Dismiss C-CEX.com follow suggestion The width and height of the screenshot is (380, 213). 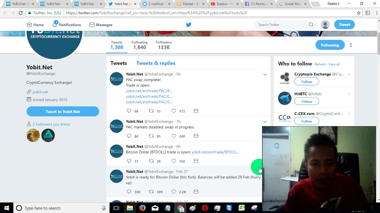349,114
